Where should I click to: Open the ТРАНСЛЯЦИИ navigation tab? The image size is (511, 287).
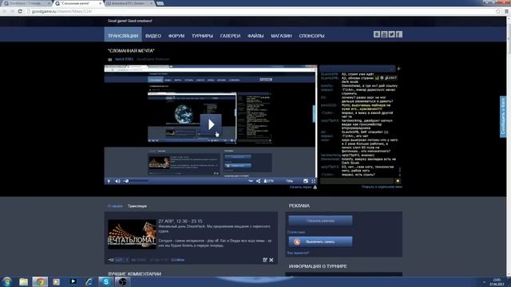(123, 35)
